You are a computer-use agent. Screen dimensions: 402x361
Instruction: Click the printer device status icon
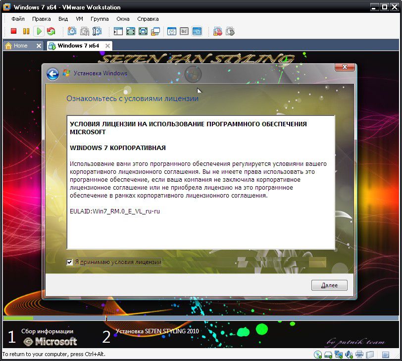click(x=360, y=355)
